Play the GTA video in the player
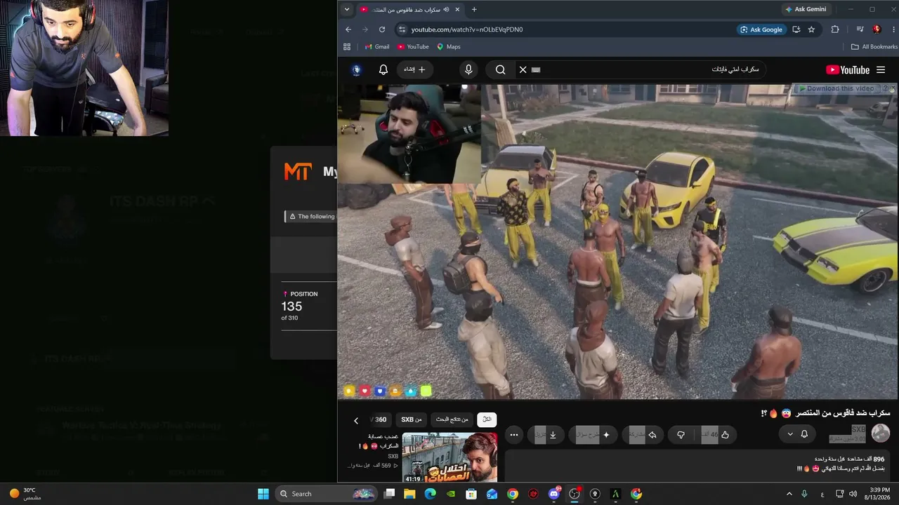899x505 pixels. [617, 241]
